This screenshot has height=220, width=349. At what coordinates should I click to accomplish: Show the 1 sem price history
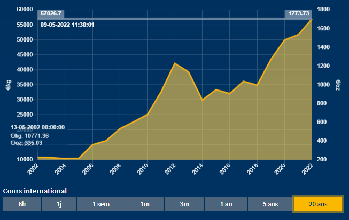(x=100, y=204)
